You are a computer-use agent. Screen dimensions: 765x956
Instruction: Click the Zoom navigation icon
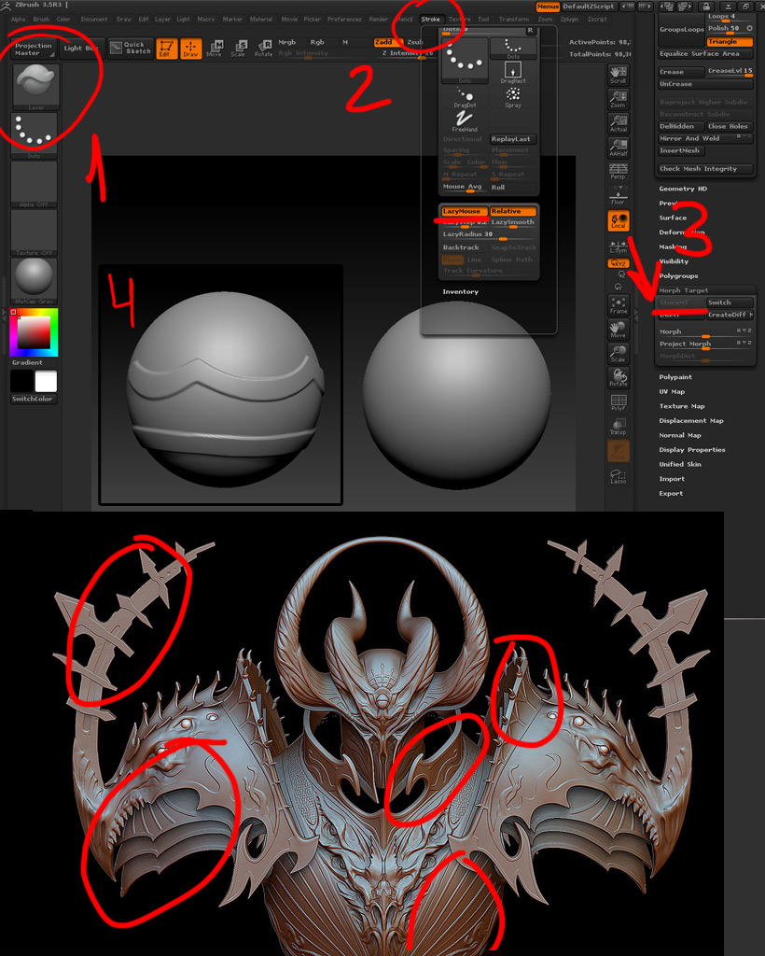(619, 99)
